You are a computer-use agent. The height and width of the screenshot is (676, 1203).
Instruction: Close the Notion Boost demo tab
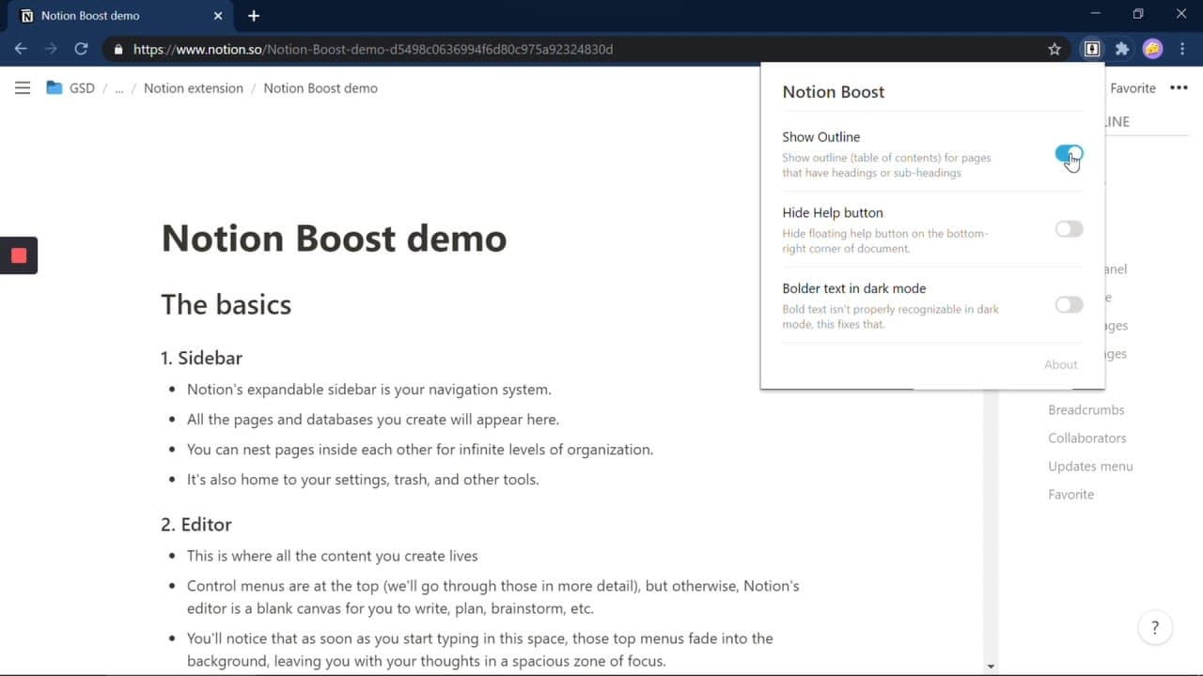pyautogui.click(x=218, y=16)
